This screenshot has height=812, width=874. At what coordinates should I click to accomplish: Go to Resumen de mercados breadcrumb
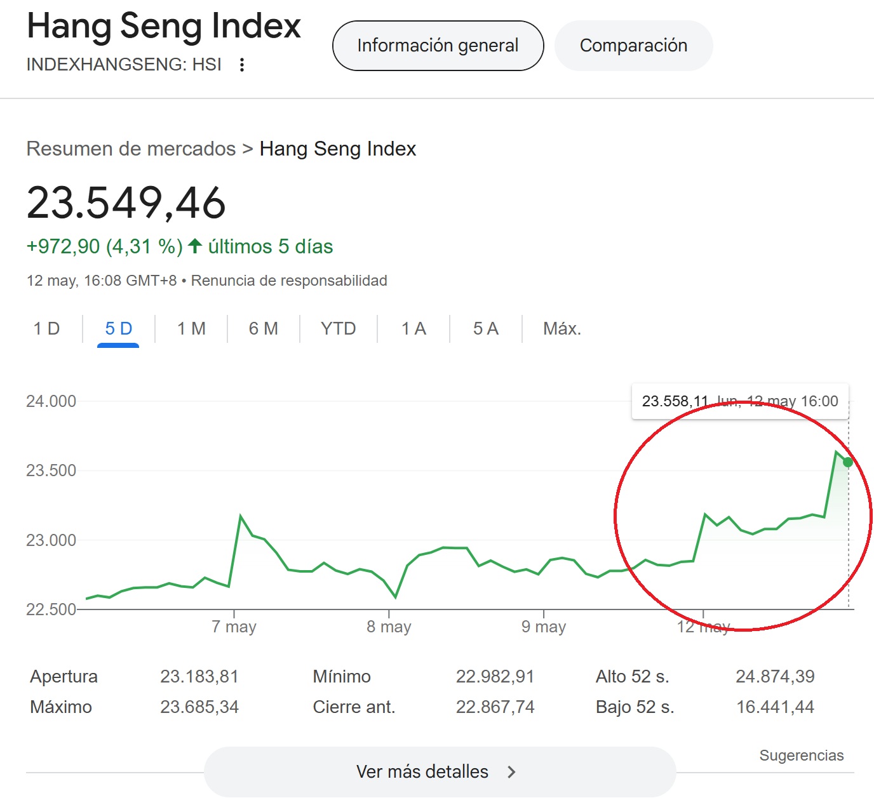point(131,149)
